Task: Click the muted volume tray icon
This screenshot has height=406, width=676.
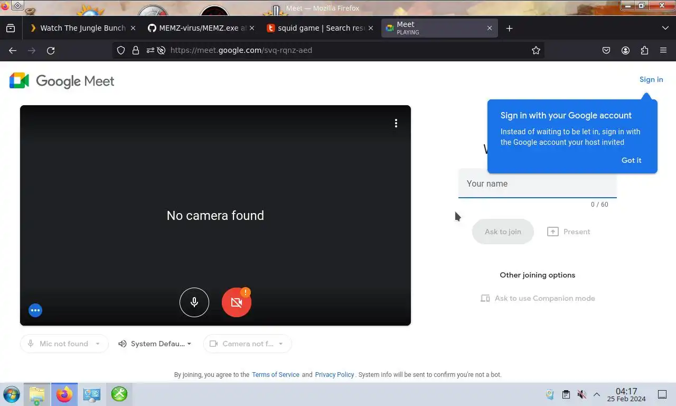Action: [581, 394]
